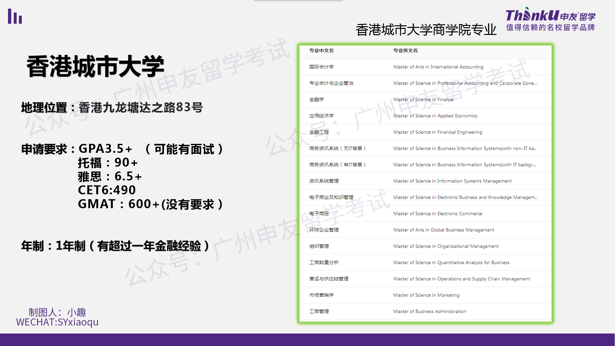Select the 工商数量分析 cell
This screenshot has height=346, width=615.
point(324,262)
